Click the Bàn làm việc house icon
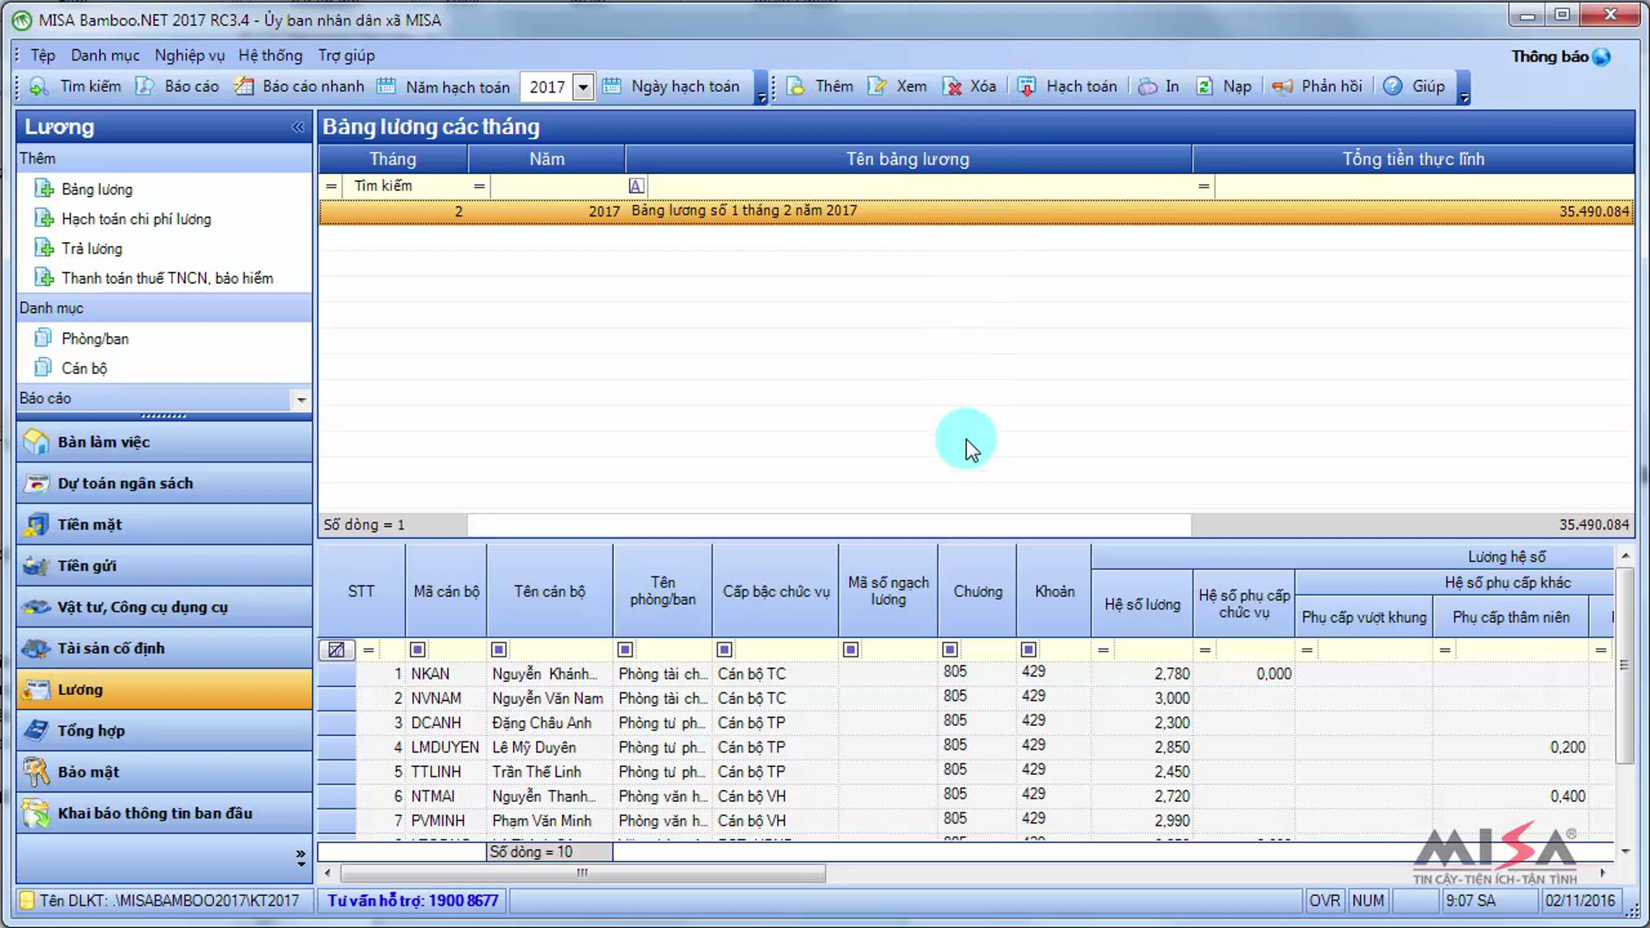This screenshot has width=1650, height=928. point(36,442)
